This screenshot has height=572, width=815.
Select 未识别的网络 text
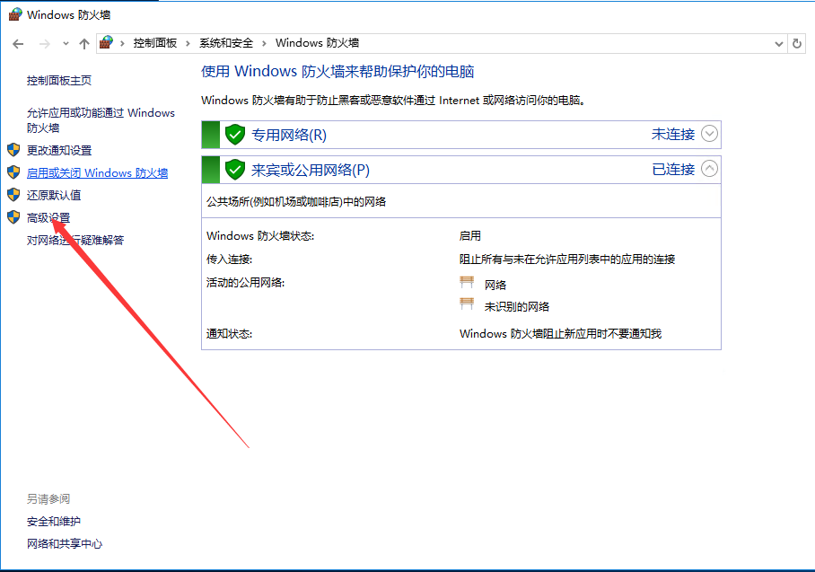[x=517, y=307]
